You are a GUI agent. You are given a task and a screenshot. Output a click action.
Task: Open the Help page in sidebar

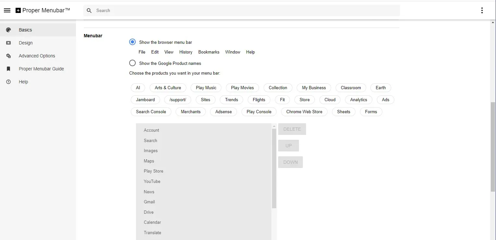click(38, 82)
